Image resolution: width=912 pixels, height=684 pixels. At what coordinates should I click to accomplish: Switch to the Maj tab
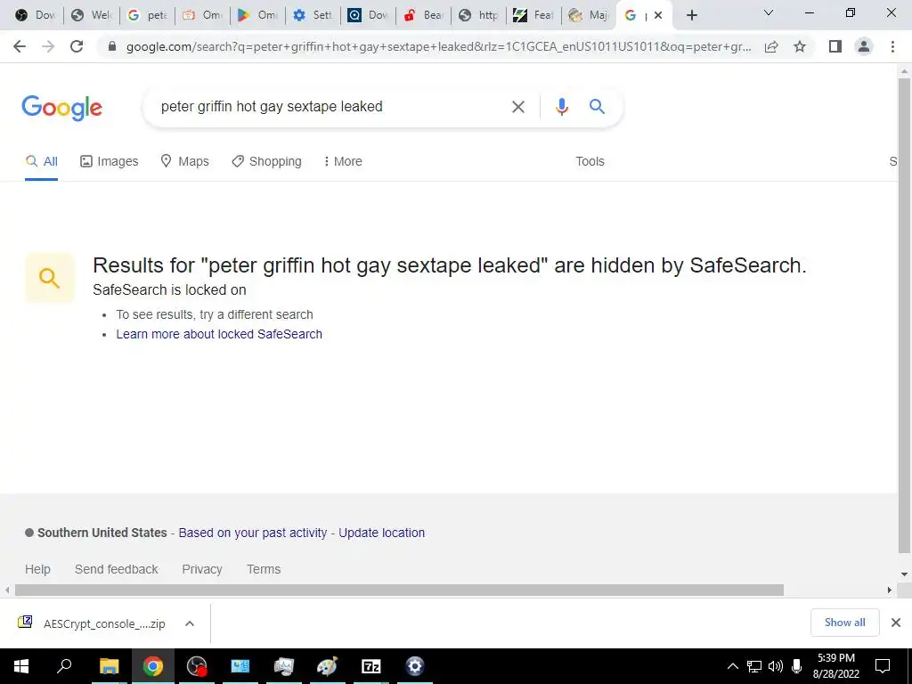click(x=588, y=15)
